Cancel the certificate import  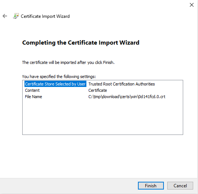tap(180, 186)
